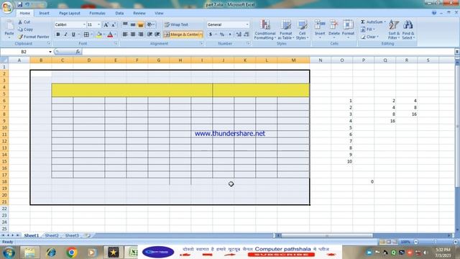
Task: Apply yellow Fill Color bucket
Action: pos(99,35)
